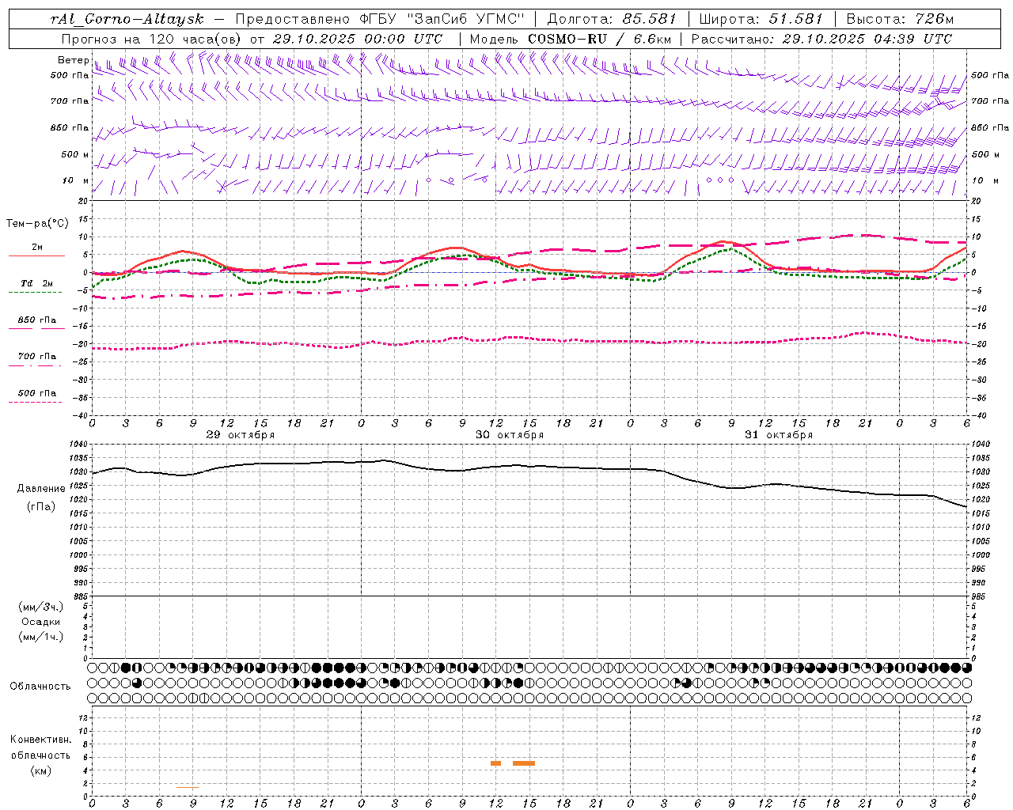
Task: Click the Давление pressure panel label
Action: [40, 489]
